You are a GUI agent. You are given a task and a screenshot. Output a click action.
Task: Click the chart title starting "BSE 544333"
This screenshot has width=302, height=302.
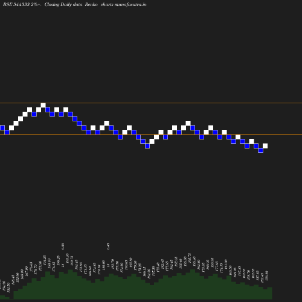[x=75, y=5]
